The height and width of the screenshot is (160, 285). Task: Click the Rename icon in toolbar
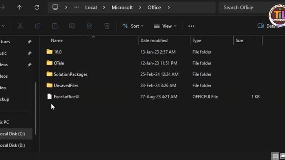[x=72, y=26]
